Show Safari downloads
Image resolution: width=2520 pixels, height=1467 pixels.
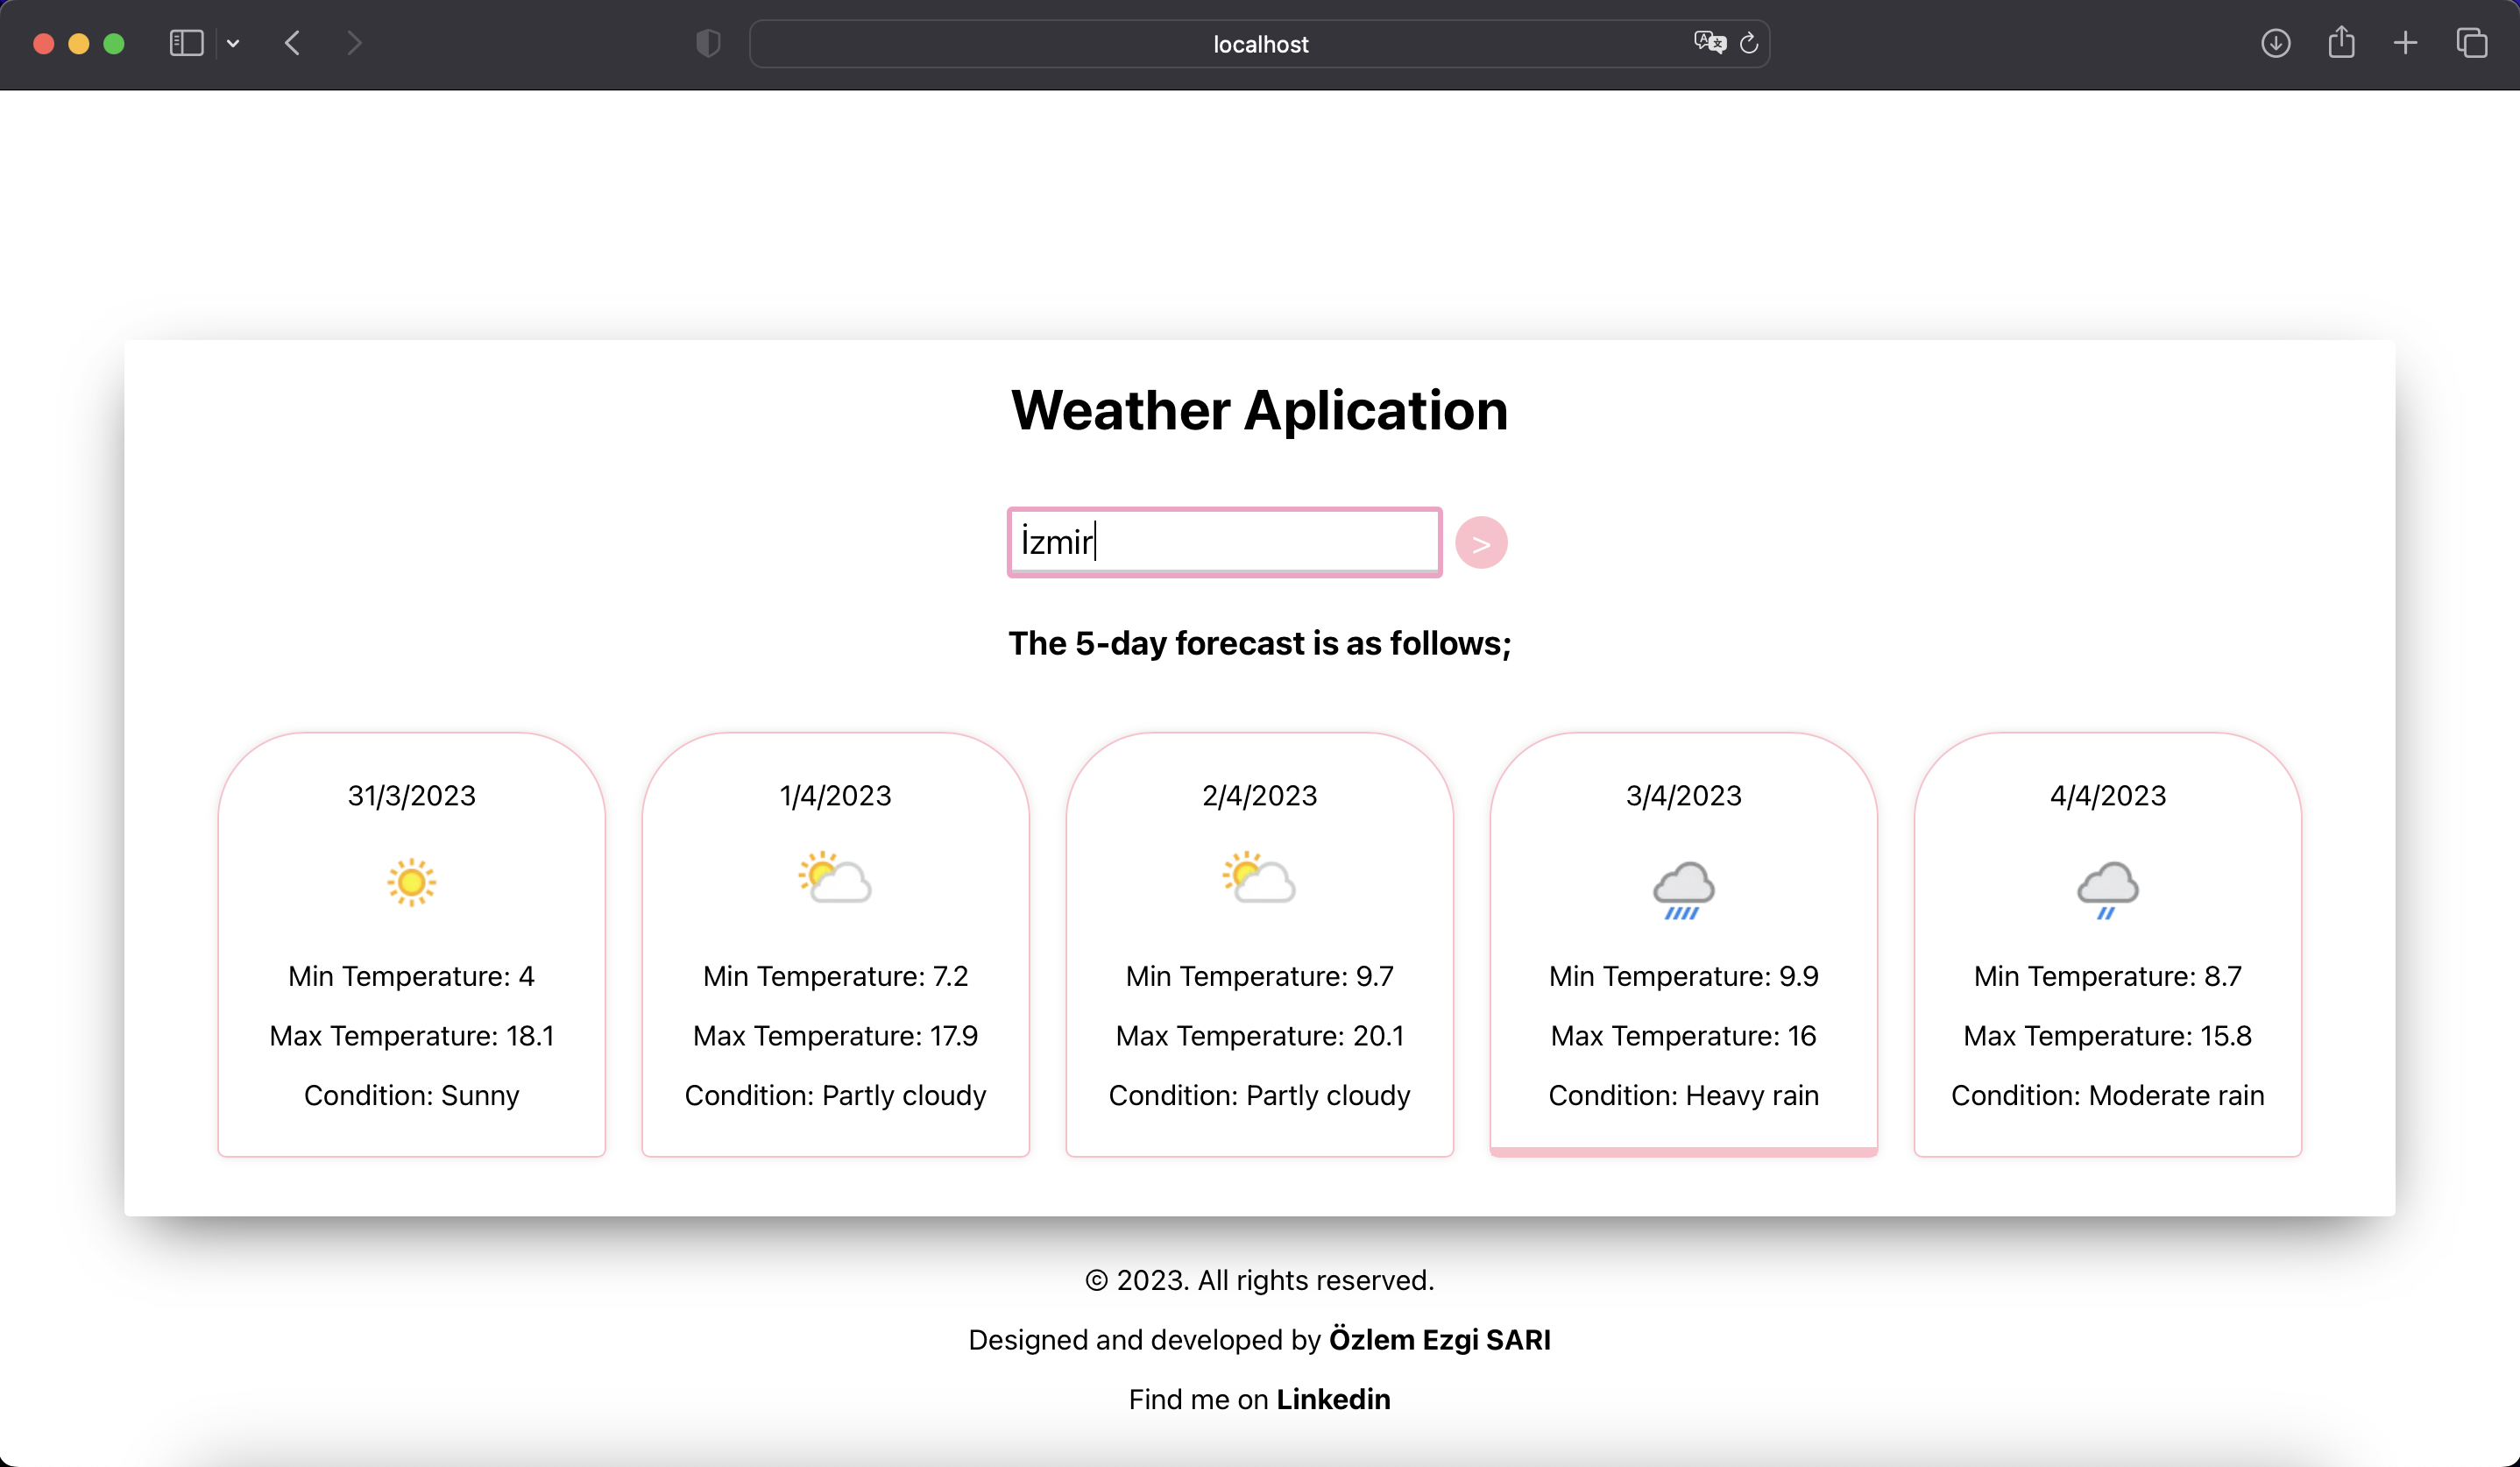(x=2276, y=43)
